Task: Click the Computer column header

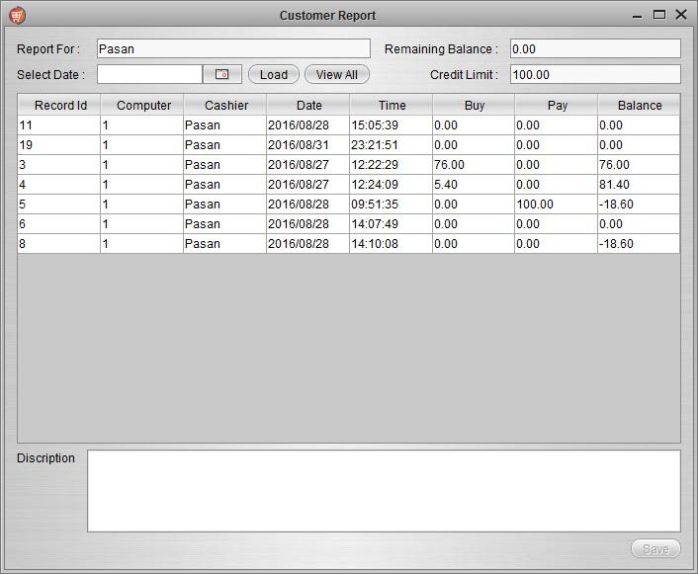Action: click(x=142, y=105)
